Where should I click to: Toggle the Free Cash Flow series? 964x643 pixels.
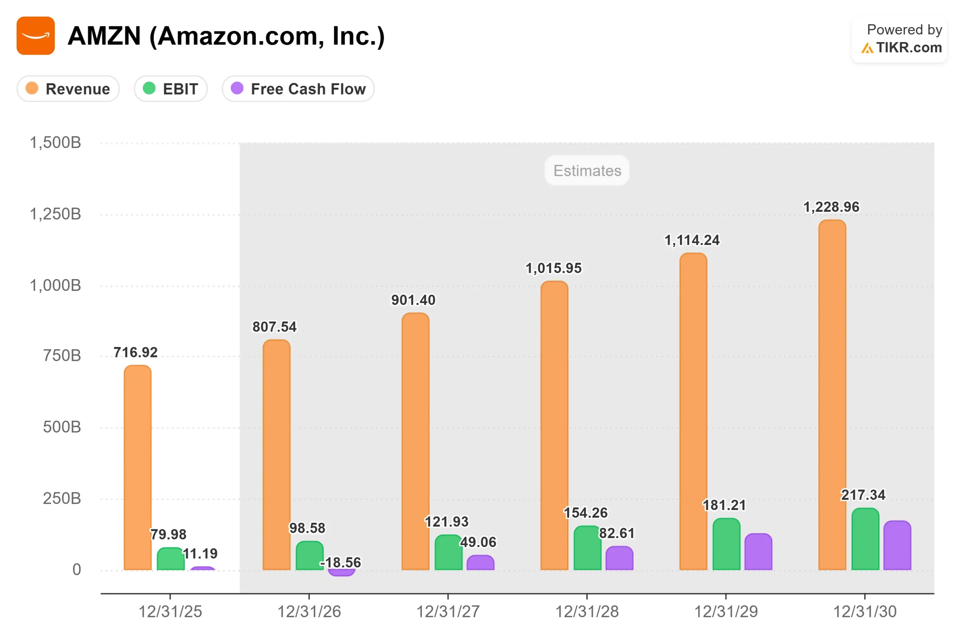pos(298,89)
